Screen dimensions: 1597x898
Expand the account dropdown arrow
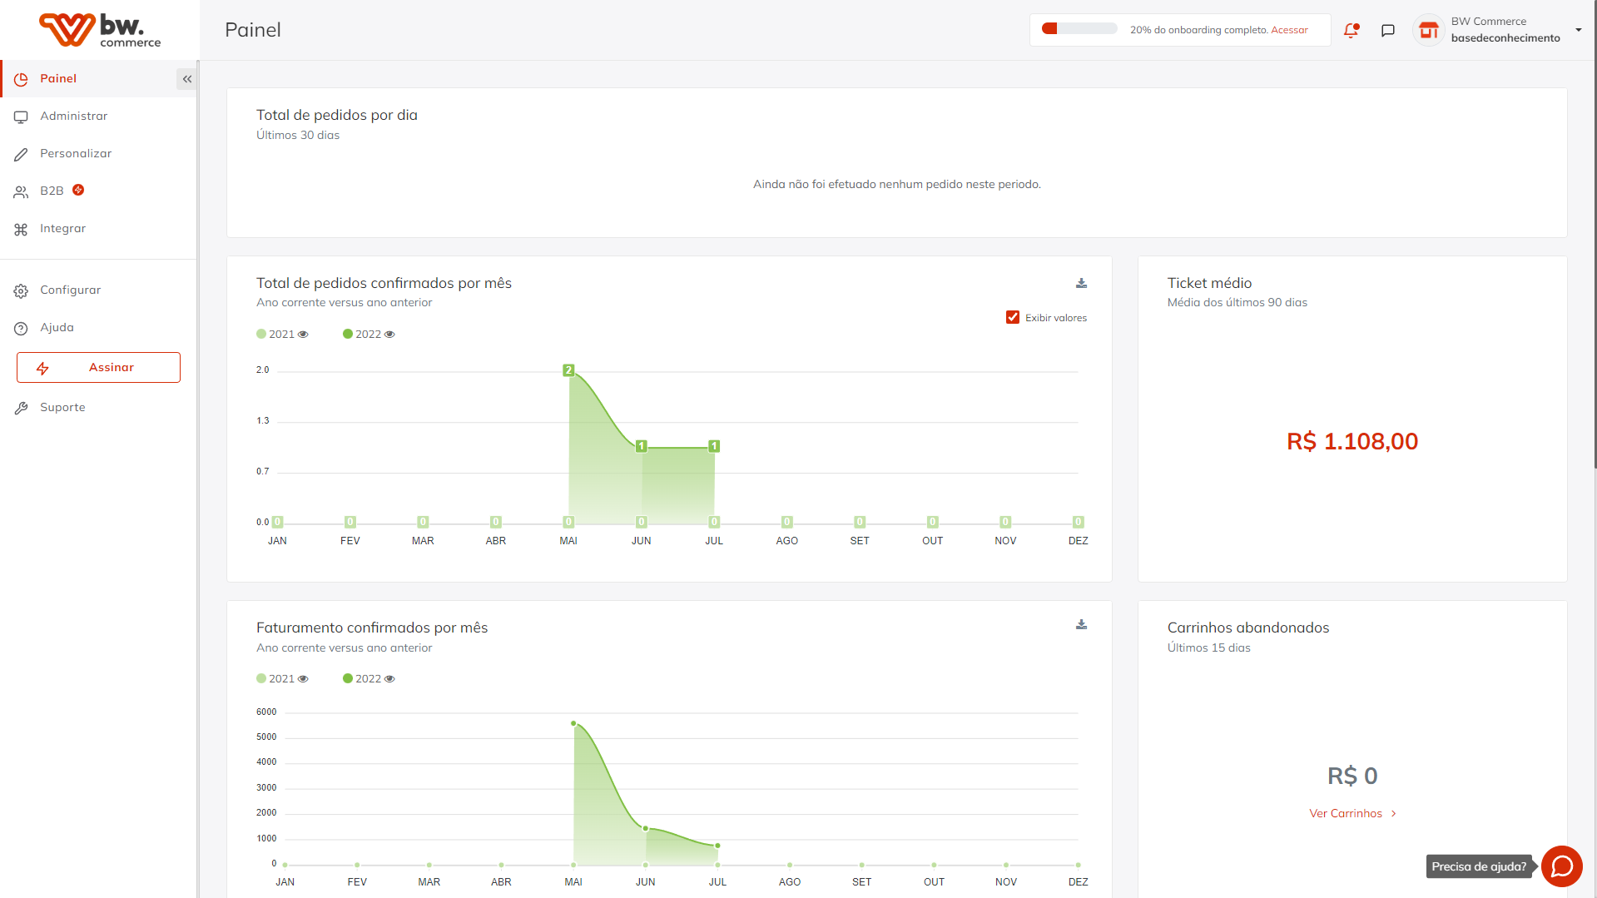(1579, 30)
